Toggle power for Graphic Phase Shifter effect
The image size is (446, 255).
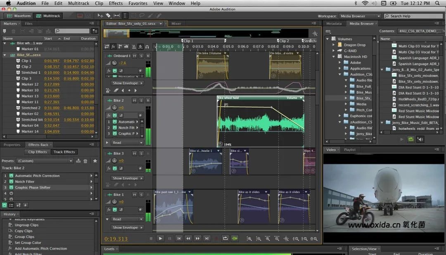coord(12,188)
